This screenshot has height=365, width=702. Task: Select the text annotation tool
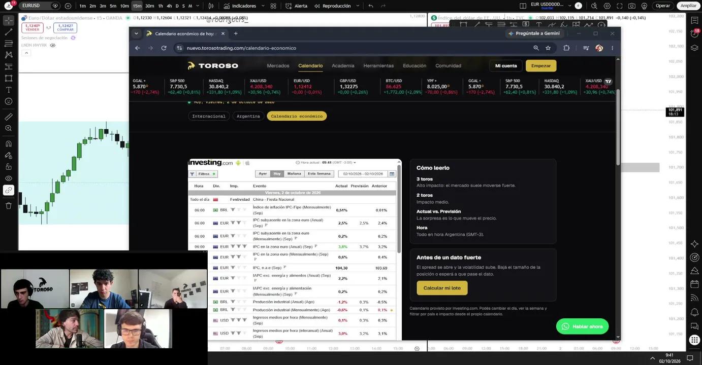tap(9, 90)
